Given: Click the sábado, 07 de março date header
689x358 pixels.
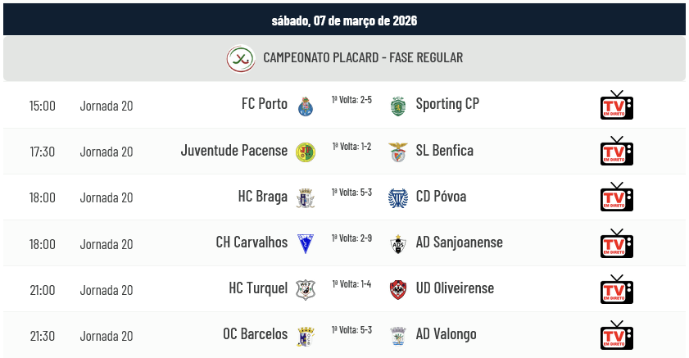Looking at the screenshot, I should [x=344, y=20].
